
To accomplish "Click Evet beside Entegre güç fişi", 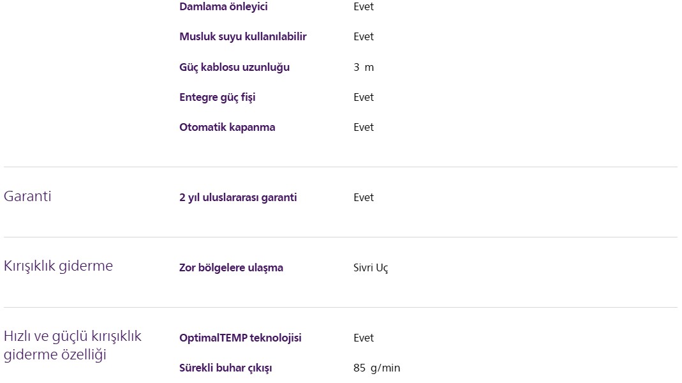I will tap(364, 97).
